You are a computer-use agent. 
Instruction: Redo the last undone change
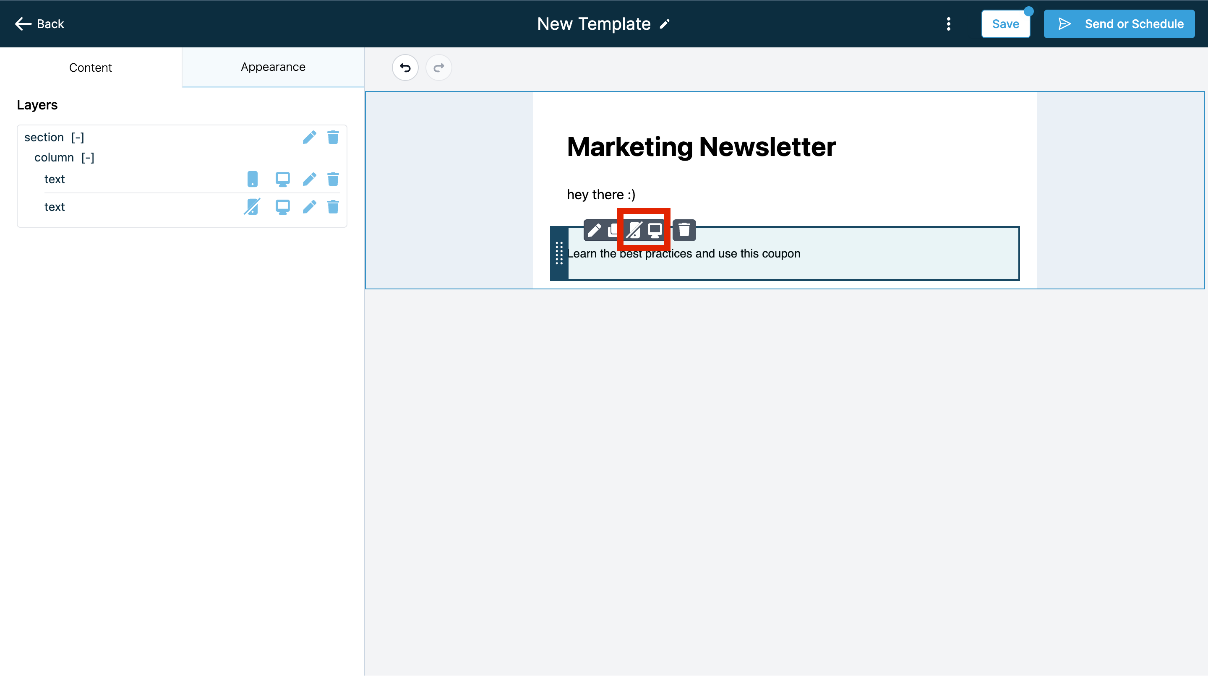(x=438, y=67)
